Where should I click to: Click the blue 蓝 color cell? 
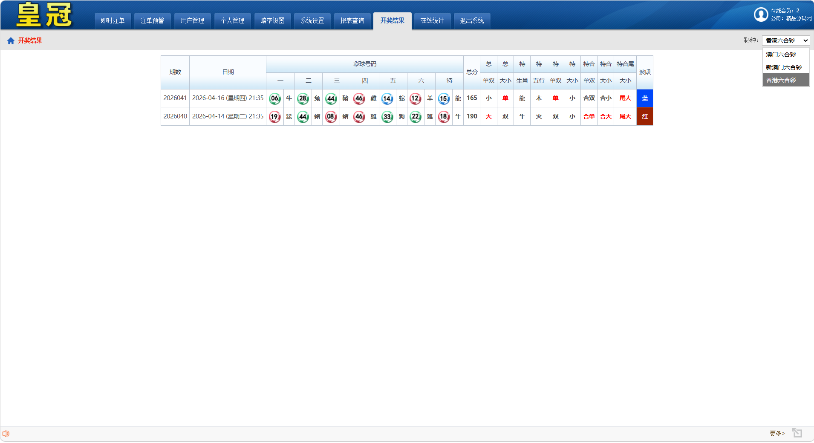coord(644,98)
